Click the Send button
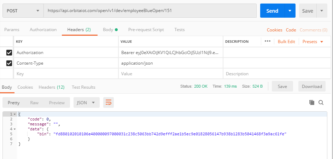Screen dimensions: 333x159 point(272,11)
